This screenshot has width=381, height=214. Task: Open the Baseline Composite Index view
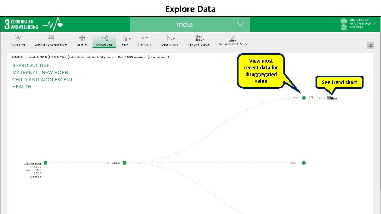tap(51, 40)
